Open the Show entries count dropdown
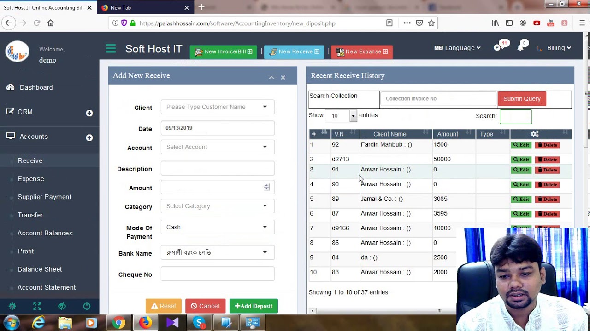 click(x=341, y=116)
